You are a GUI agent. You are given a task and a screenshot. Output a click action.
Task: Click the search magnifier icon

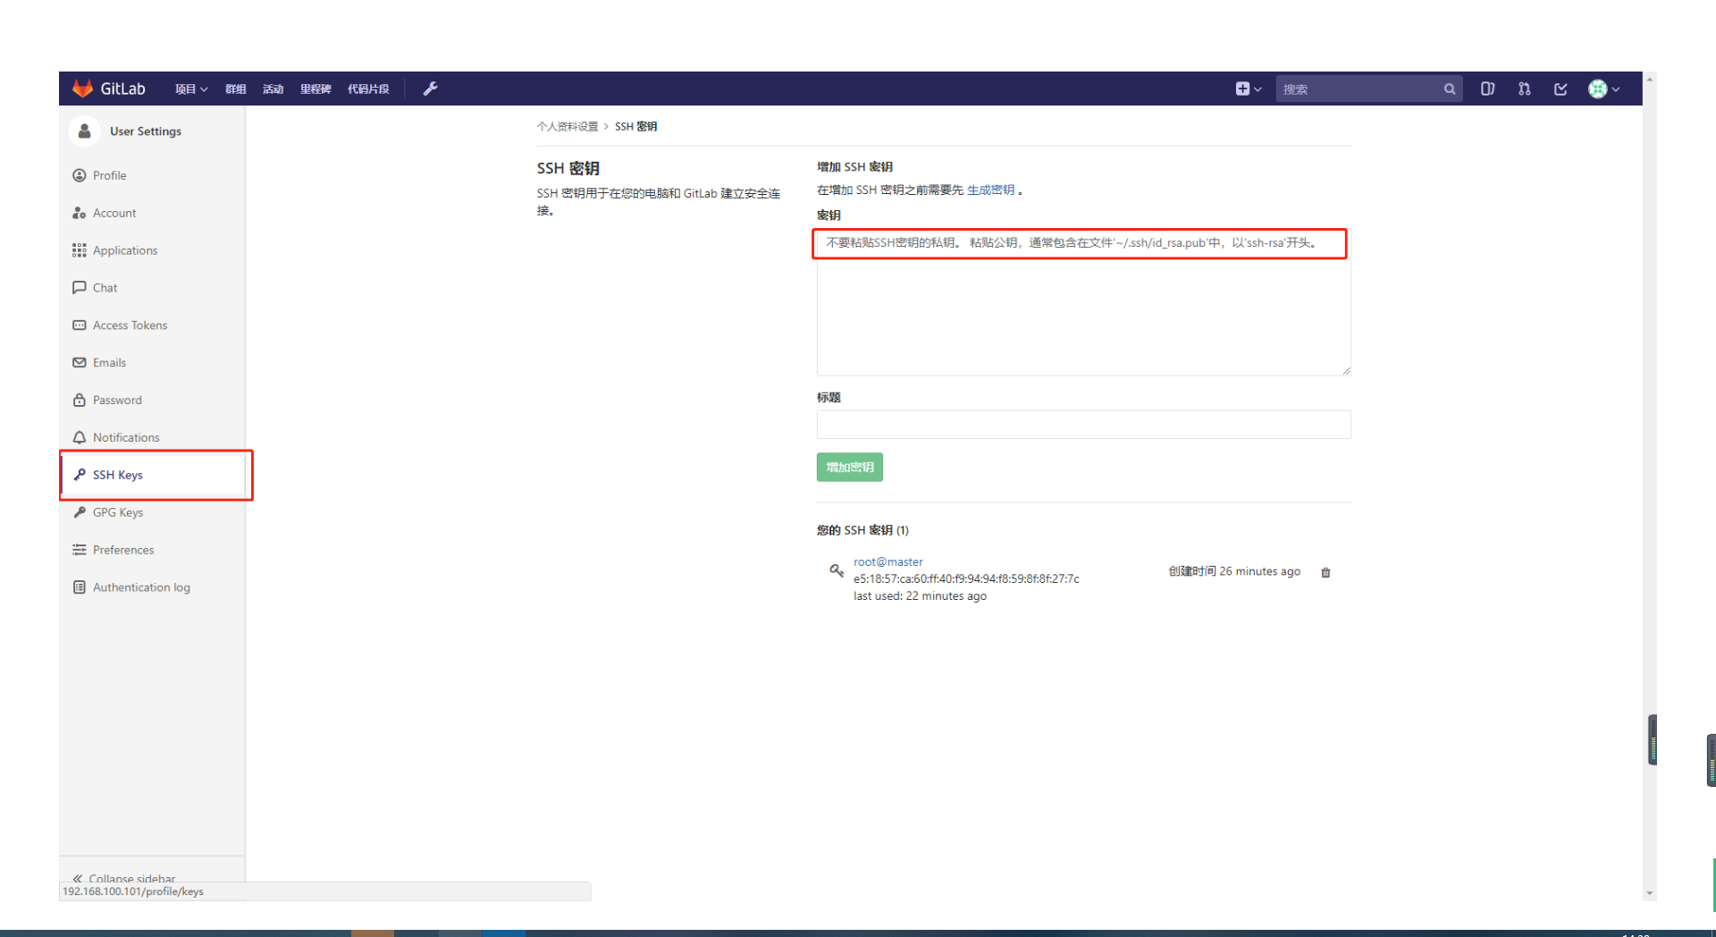(1449, 89)
